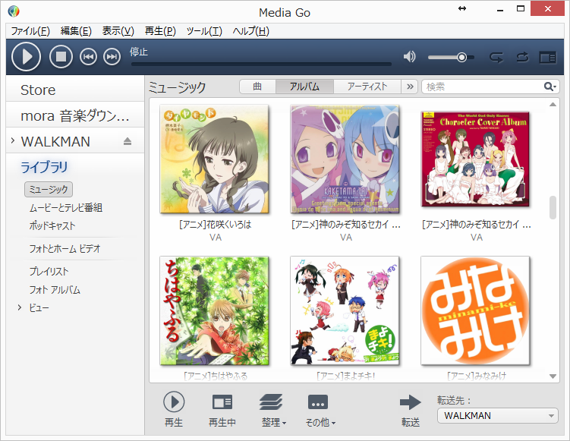Image resolution: width=570 pixels, height=441 pixels.
Task: Switch to the アルバム view tab
Action: [x=304, y=87]
